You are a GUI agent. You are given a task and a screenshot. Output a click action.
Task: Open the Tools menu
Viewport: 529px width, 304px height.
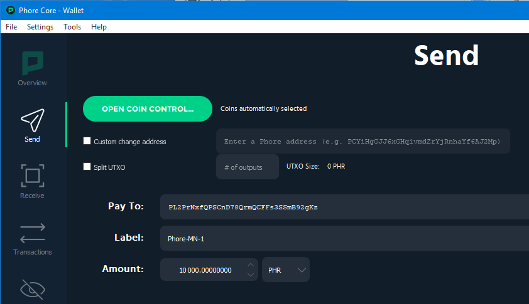pos(72,27)
